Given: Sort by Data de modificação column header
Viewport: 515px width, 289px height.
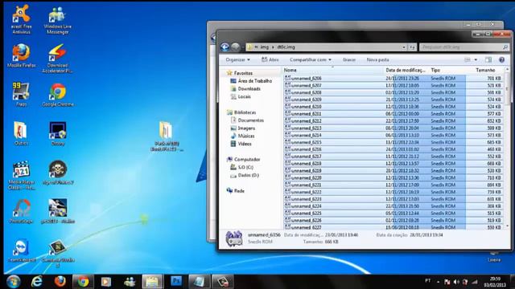Looking at the screenshot, I should [x=406, y=70].
